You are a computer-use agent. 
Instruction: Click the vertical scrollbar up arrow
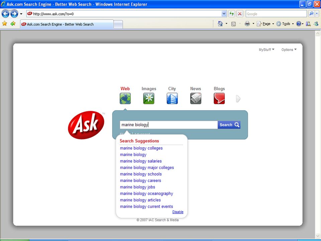(318, 33)
